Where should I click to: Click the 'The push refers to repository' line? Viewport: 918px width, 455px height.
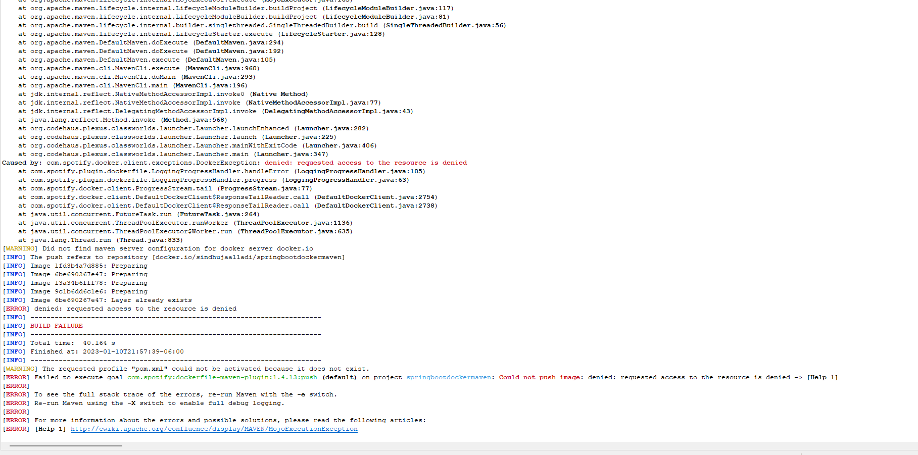[x=174, y=257]
